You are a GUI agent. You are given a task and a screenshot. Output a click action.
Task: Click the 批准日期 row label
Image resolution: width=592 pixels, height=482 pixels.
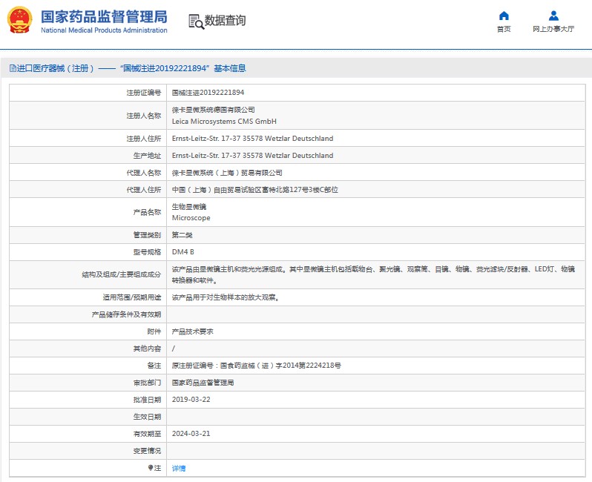[x=147, y=400]
